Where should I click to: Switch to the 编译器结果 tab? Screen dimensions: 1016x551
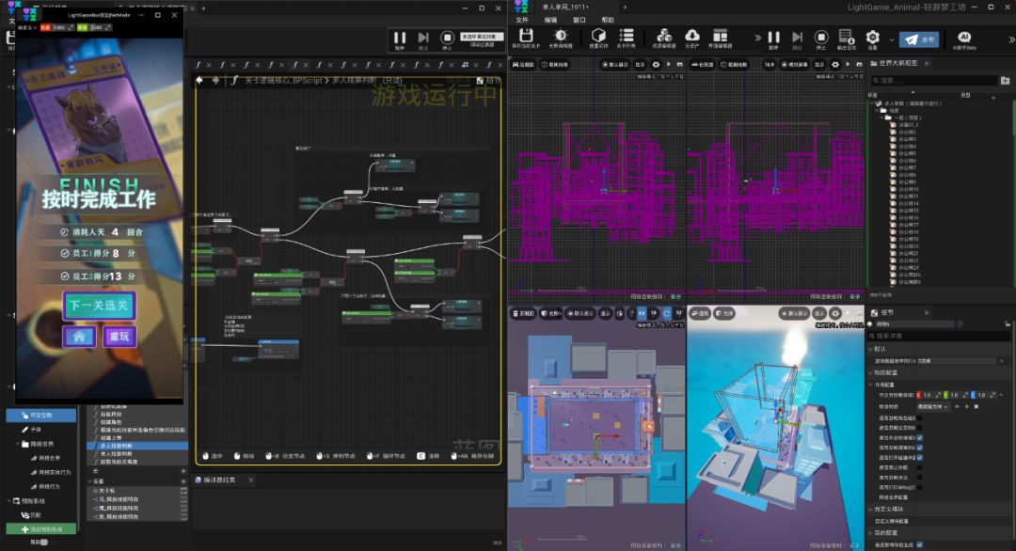[x=218, y=480]
